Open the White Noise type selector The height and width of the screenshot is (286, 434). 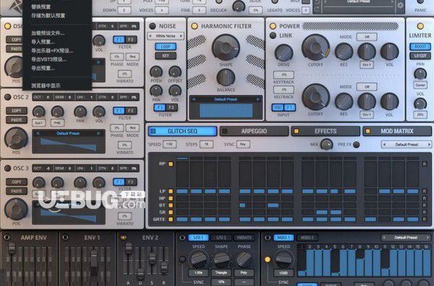point(166,36)
